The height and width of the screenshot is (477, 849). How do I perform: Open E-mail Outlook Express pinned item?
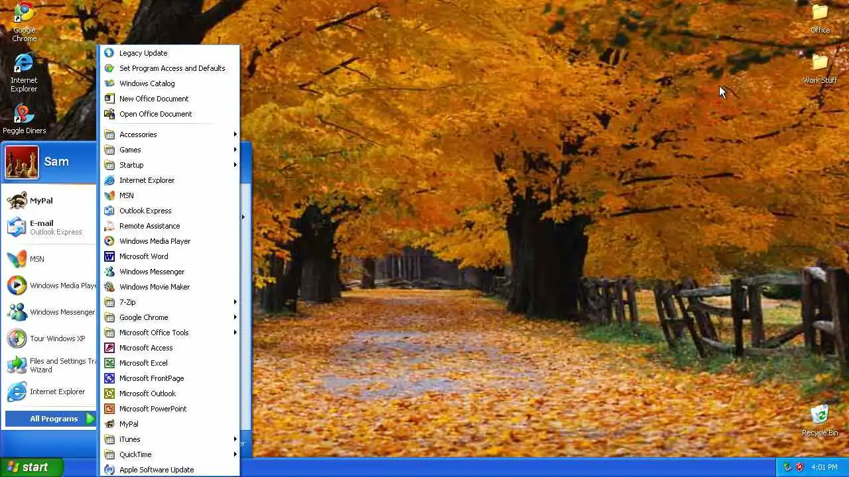50,227
